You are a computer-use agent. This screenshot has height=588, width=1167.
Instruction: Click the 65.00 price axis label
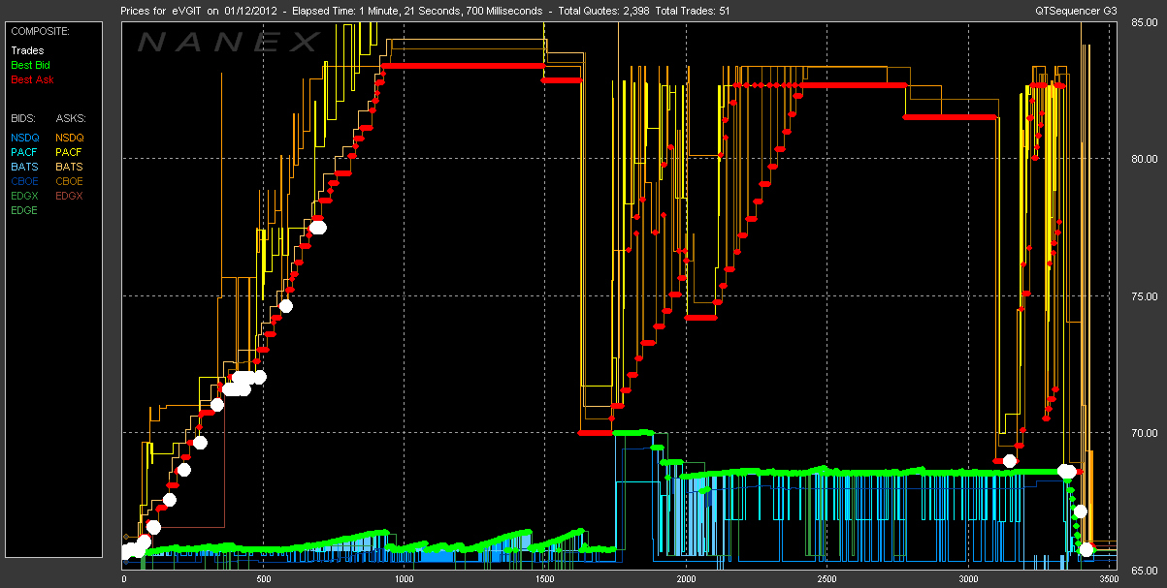[x=1144, y=570]
